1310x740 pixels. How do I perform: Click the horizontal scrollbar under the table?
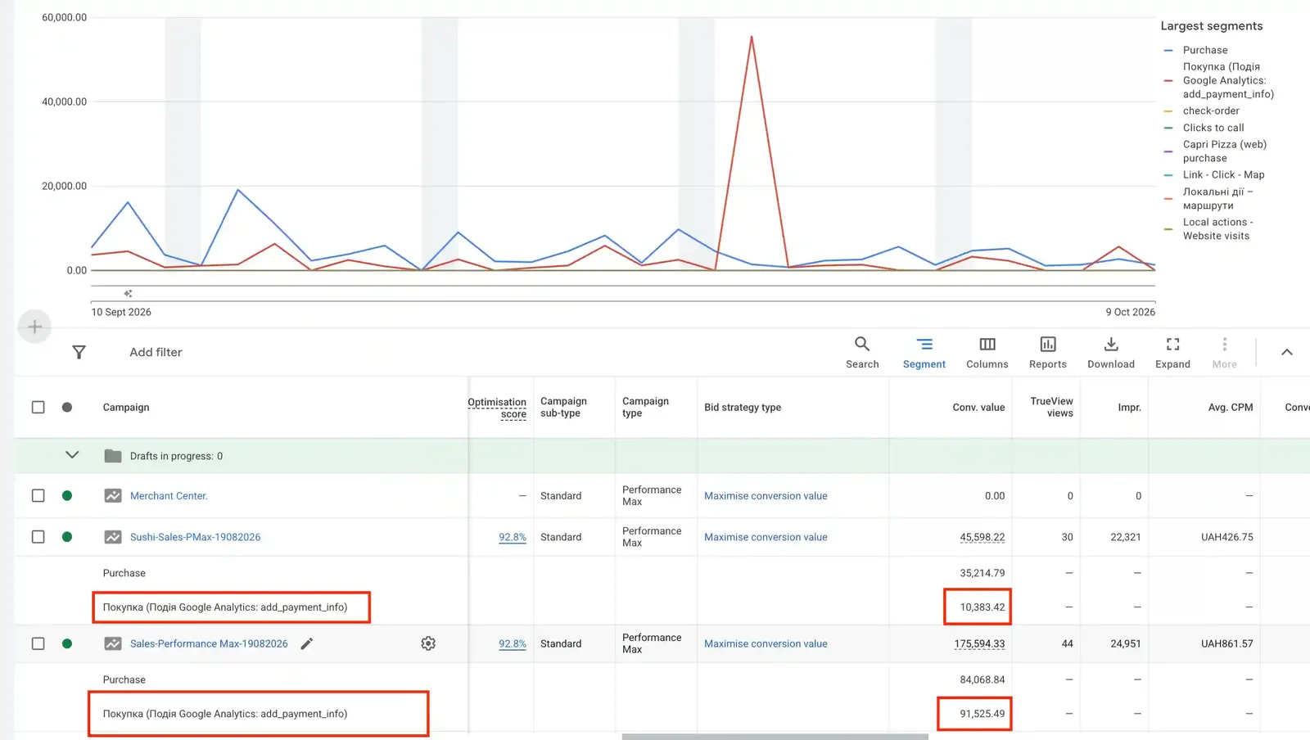point(775,737)
